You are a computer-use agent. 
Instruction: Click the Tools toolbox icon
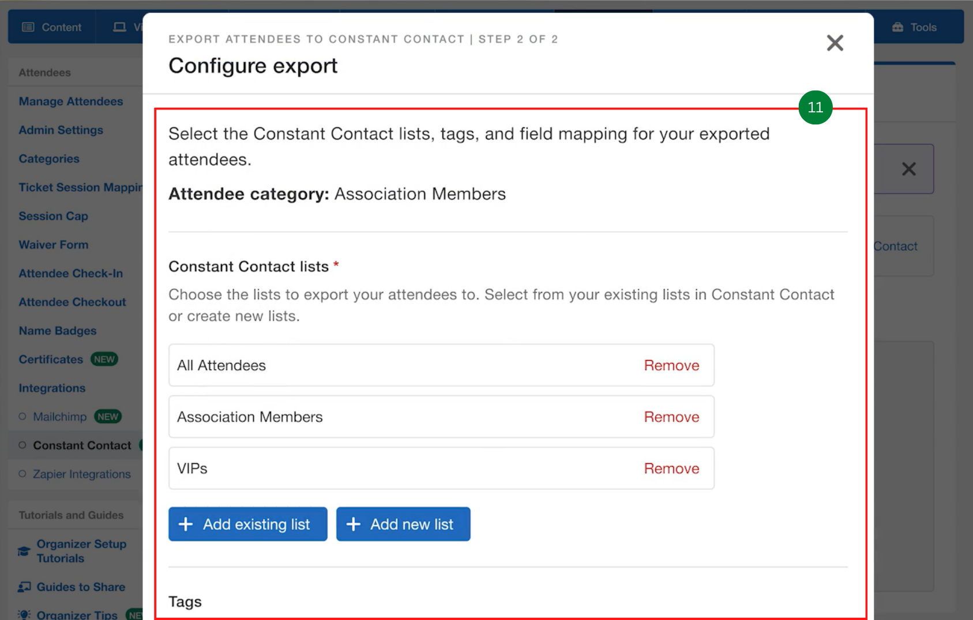coord(897,27)
